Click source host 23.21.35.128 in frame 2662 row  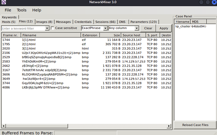click(132, 66)
